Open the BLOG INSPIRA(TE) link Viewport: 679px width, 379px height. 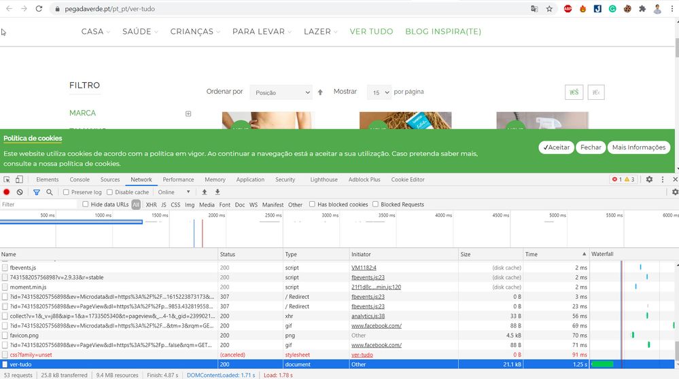[442, 31]
